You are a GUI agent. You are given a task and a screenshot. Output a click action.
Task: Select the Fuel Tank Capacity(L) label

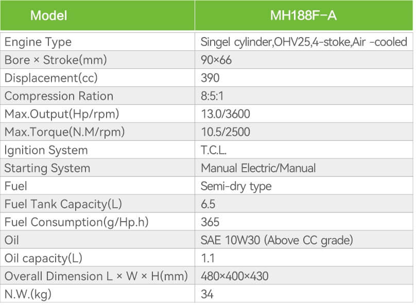(x=63, y=204)
